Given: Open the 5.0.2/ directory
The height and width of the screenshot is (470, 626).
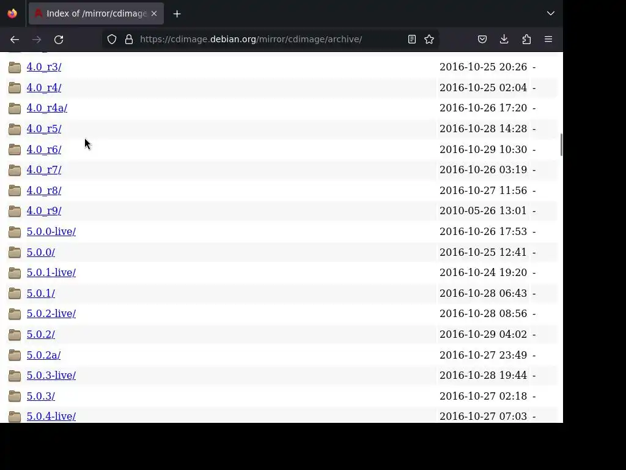Looking at the screenshot, I should point(41,335).
